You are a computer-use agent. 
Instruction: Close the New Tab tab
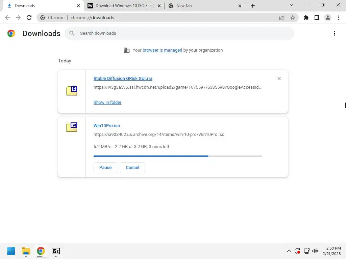tap(240, 6)
